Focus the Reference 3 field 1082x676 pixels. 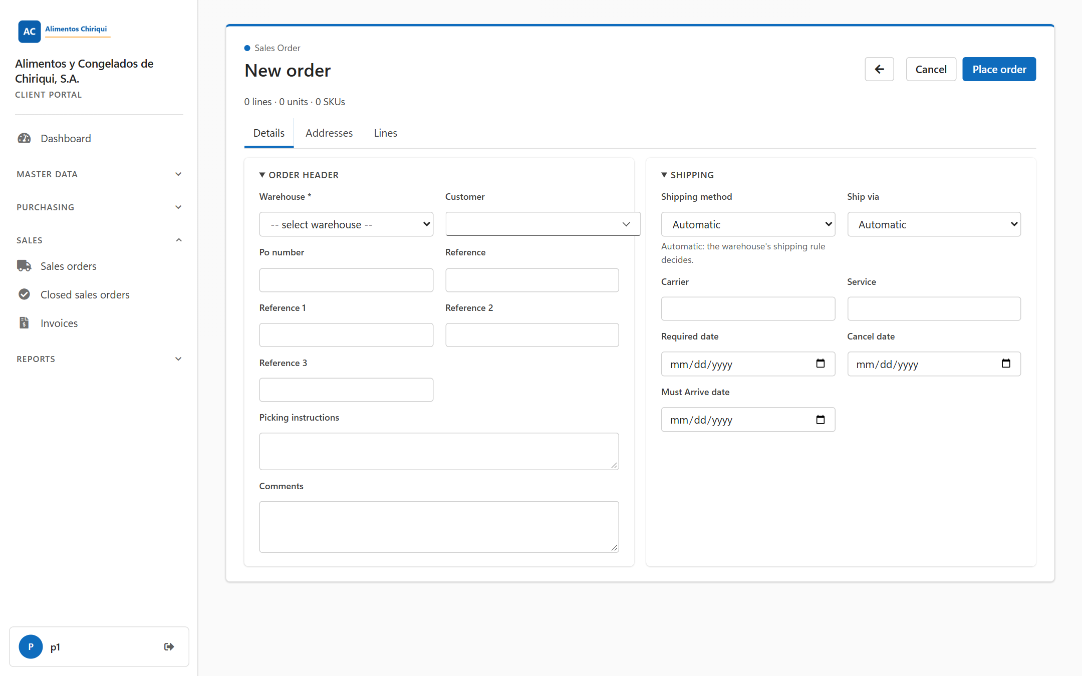pyautogui.click(x=346, y=390)
